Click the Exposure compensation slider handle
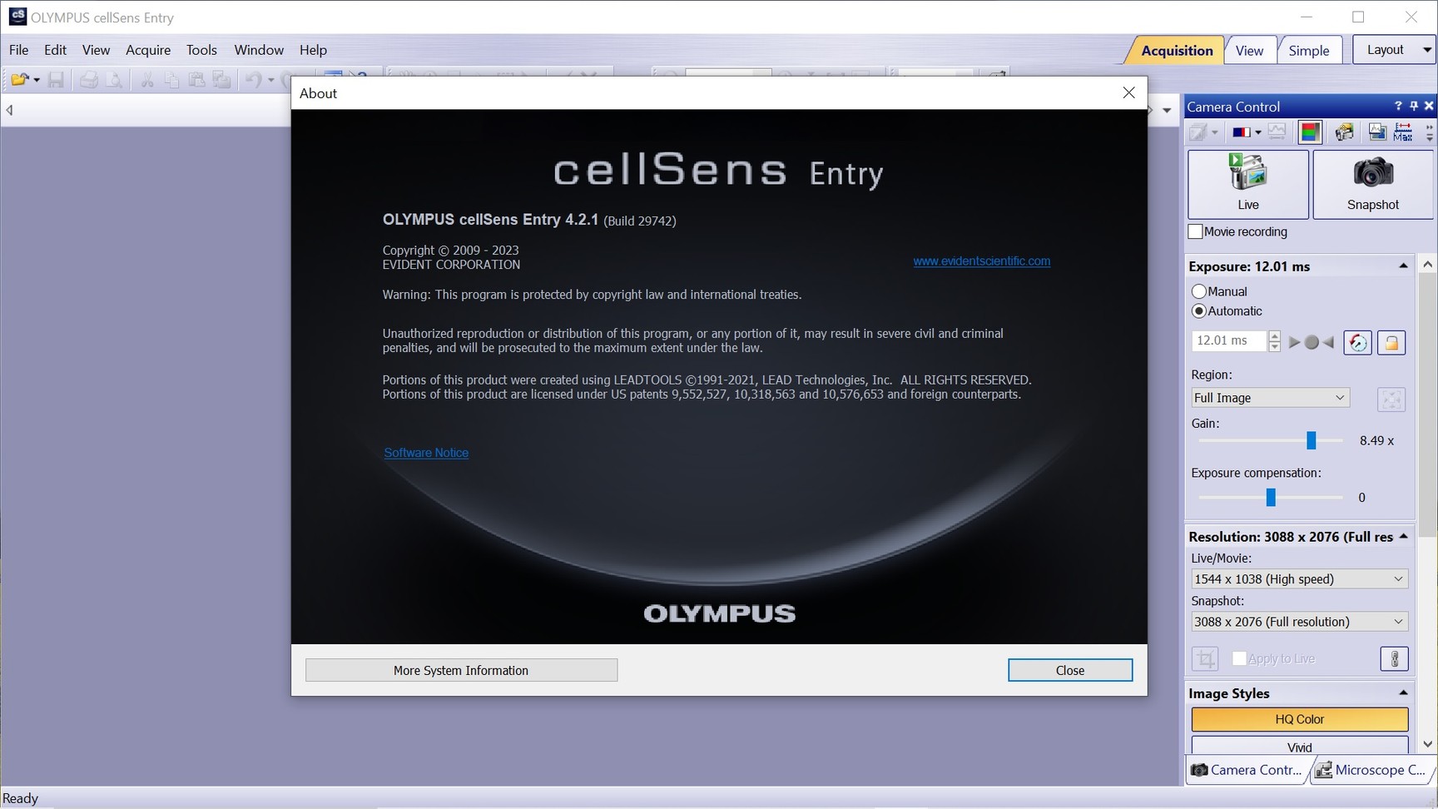1438x809 pixels. coord(1271,497)
